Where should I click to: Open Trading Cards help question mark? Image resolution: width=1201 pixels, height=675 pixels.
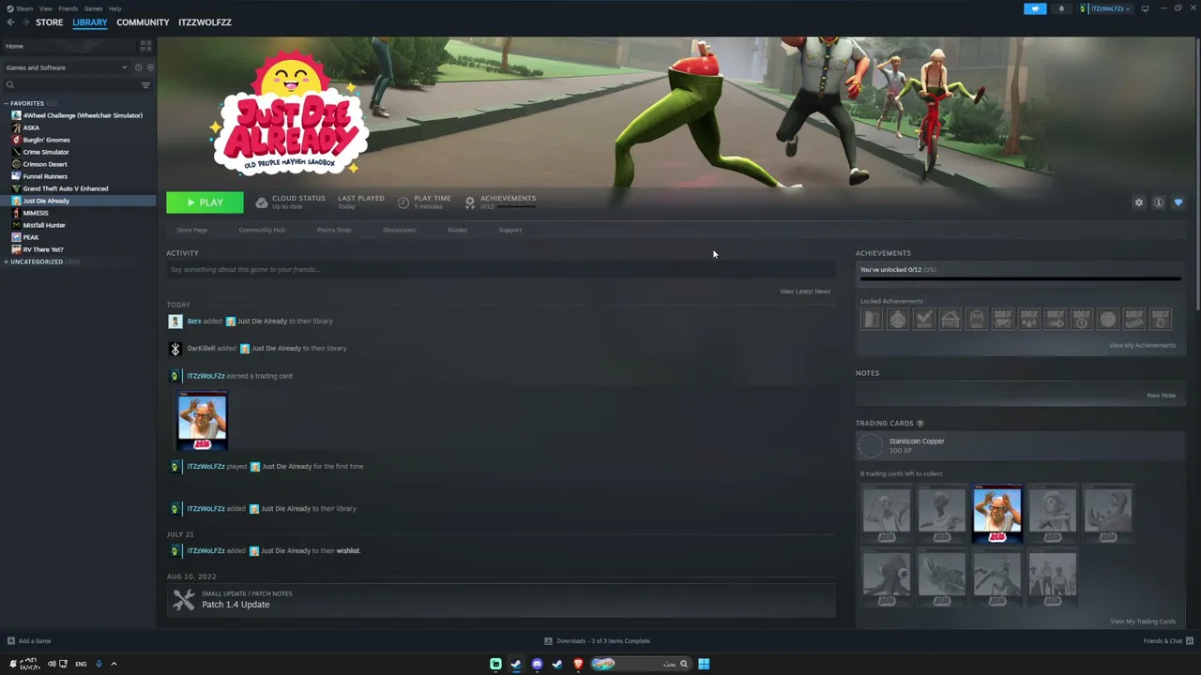(x=920, y=424)
